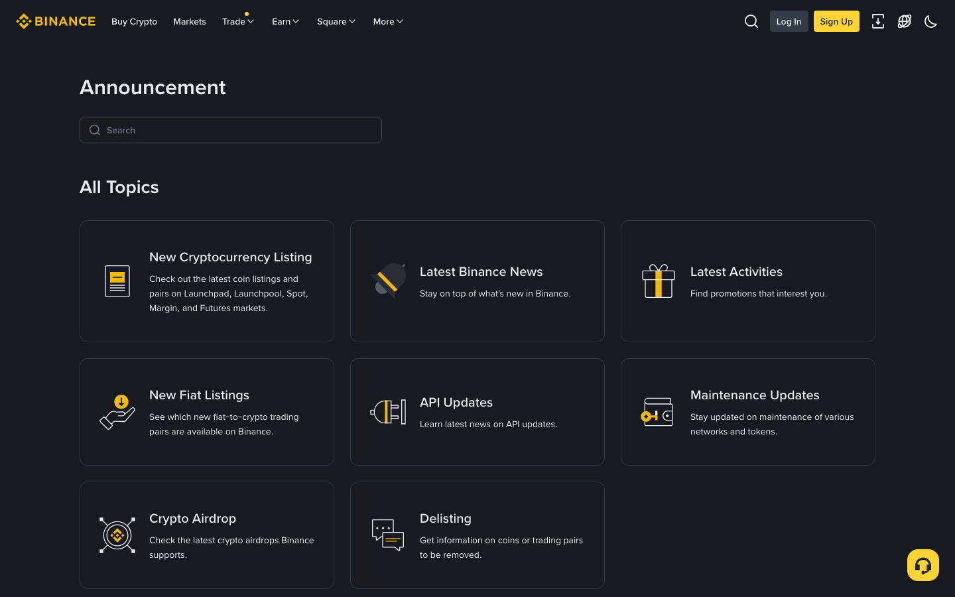
Task: Select Buy Crypto in the navigation bar
Action: click(134, 21)
